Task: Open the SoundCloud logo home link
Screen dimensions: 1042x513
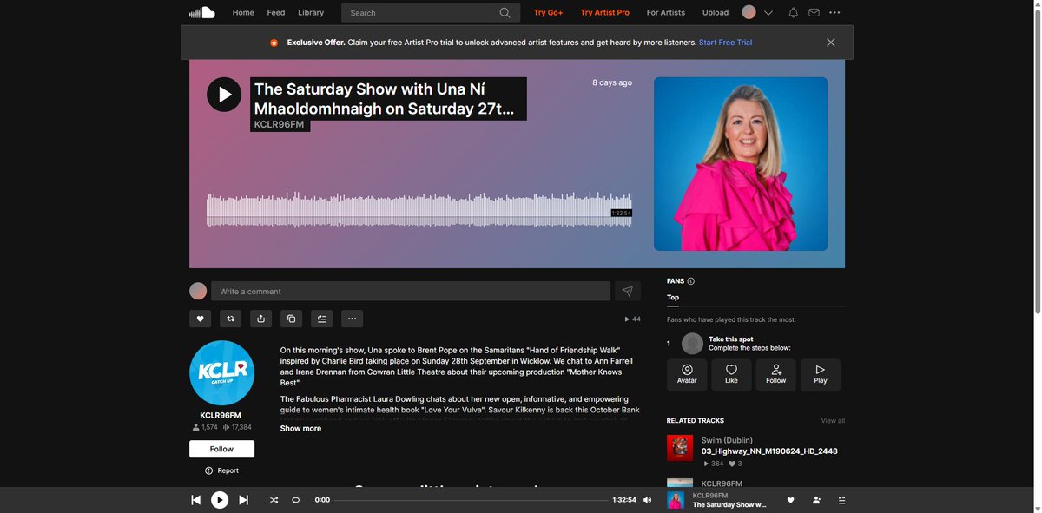Action: 201,12
